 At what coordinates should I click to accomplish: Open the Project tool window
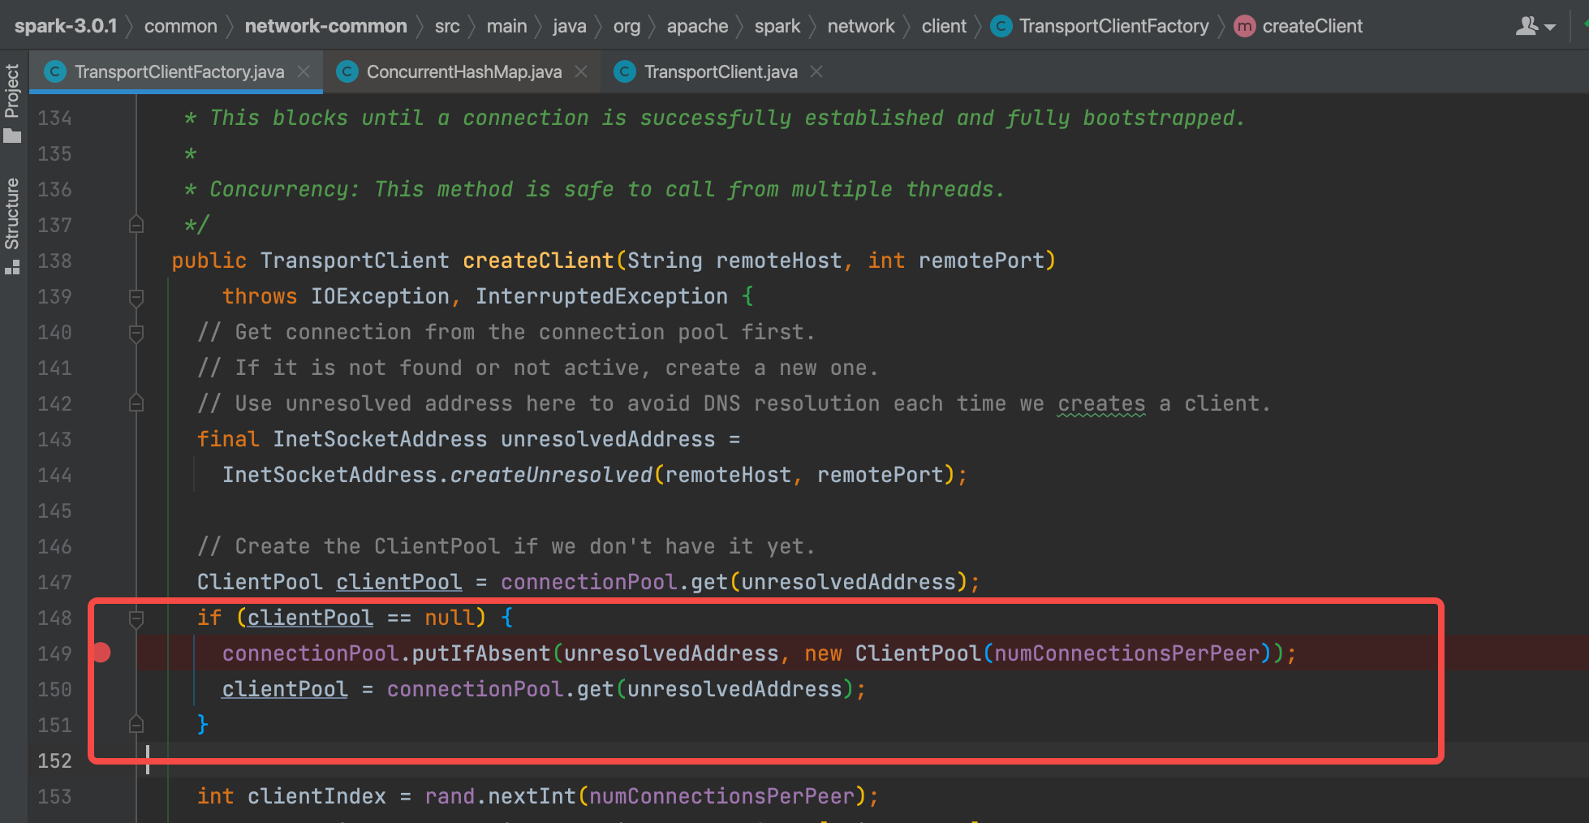[12, 91]
